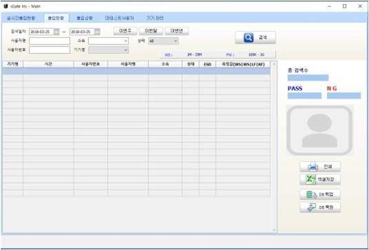Click the DB 복원 restore button
The image size is (369, 250).
(x=320, y=207)
